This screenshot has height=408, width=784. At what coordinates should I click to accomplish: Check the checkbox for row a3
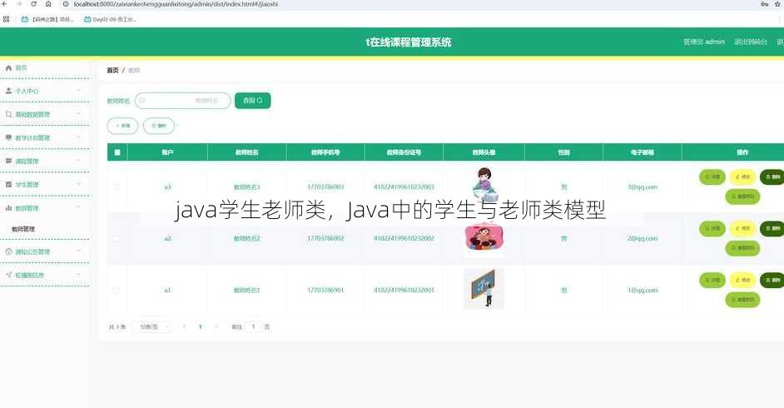(x=117, y=187)
